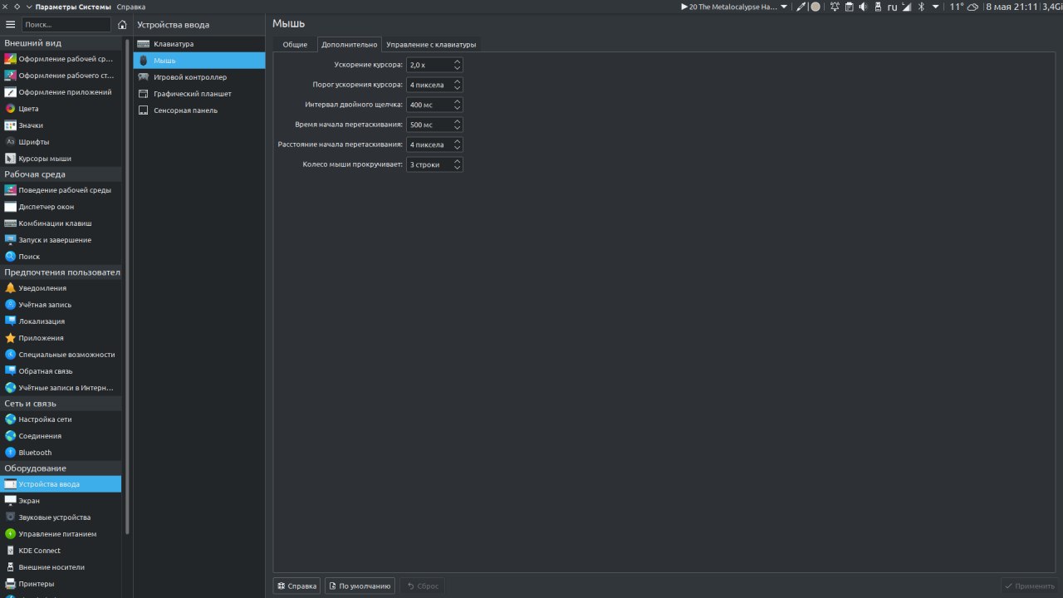Viewport: 1063px width, 598px height.
Task: Switch to the Общие tab
Action: coord(295,44)
